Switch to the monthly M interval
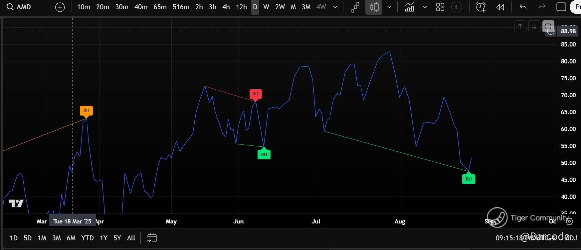 293,7
